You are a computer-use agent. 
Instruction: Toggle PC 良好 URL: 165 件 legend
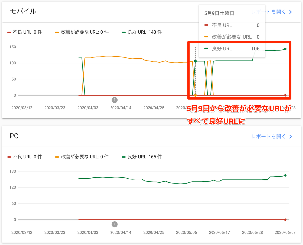pos(142,157)
